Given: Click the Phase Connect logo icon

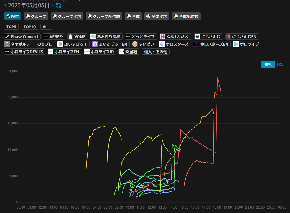Looking at the screenshot, I should (x=7, y=36).
